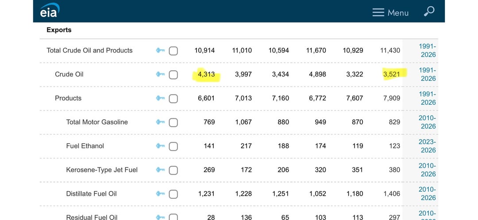478x220 pixels.
Task: Click key icon next to Total Motor Gasoline
Action: [160, 122]
